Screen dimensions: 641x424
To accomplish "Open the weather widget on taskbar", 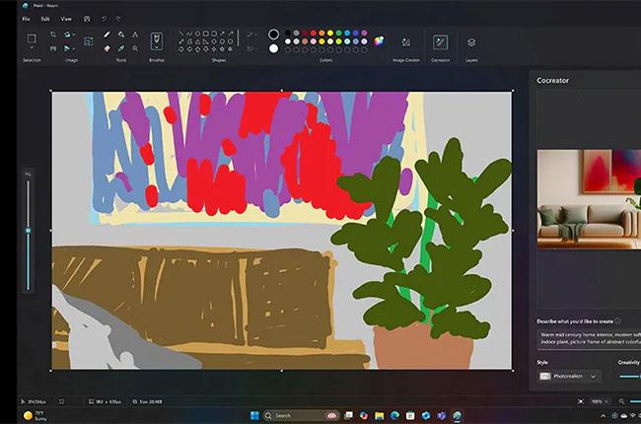I will (36, 416).
